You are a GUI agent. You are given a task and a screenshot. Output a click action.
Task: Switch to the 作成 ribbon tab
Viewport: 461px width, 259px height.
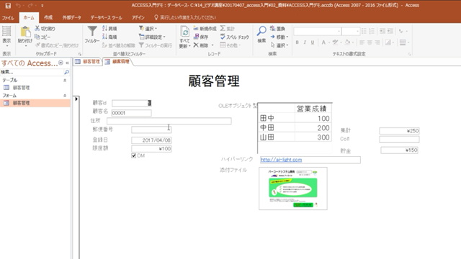[x=48, y=17]
